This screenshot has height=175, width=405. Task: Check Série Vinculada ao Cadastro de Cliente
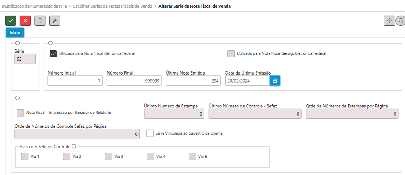click(150, 133)
